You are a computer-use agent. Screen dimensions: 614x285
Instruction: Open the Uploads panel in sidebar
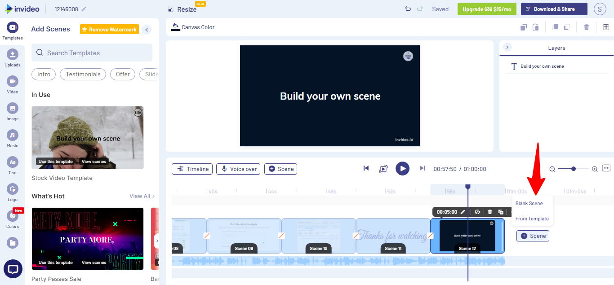[13, 58]
